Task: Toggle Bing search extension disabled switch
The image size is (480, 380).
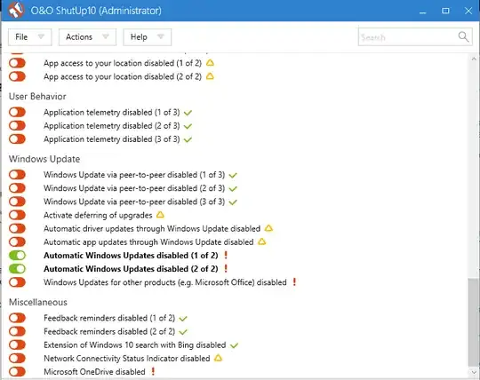Action: click(17, 344)
